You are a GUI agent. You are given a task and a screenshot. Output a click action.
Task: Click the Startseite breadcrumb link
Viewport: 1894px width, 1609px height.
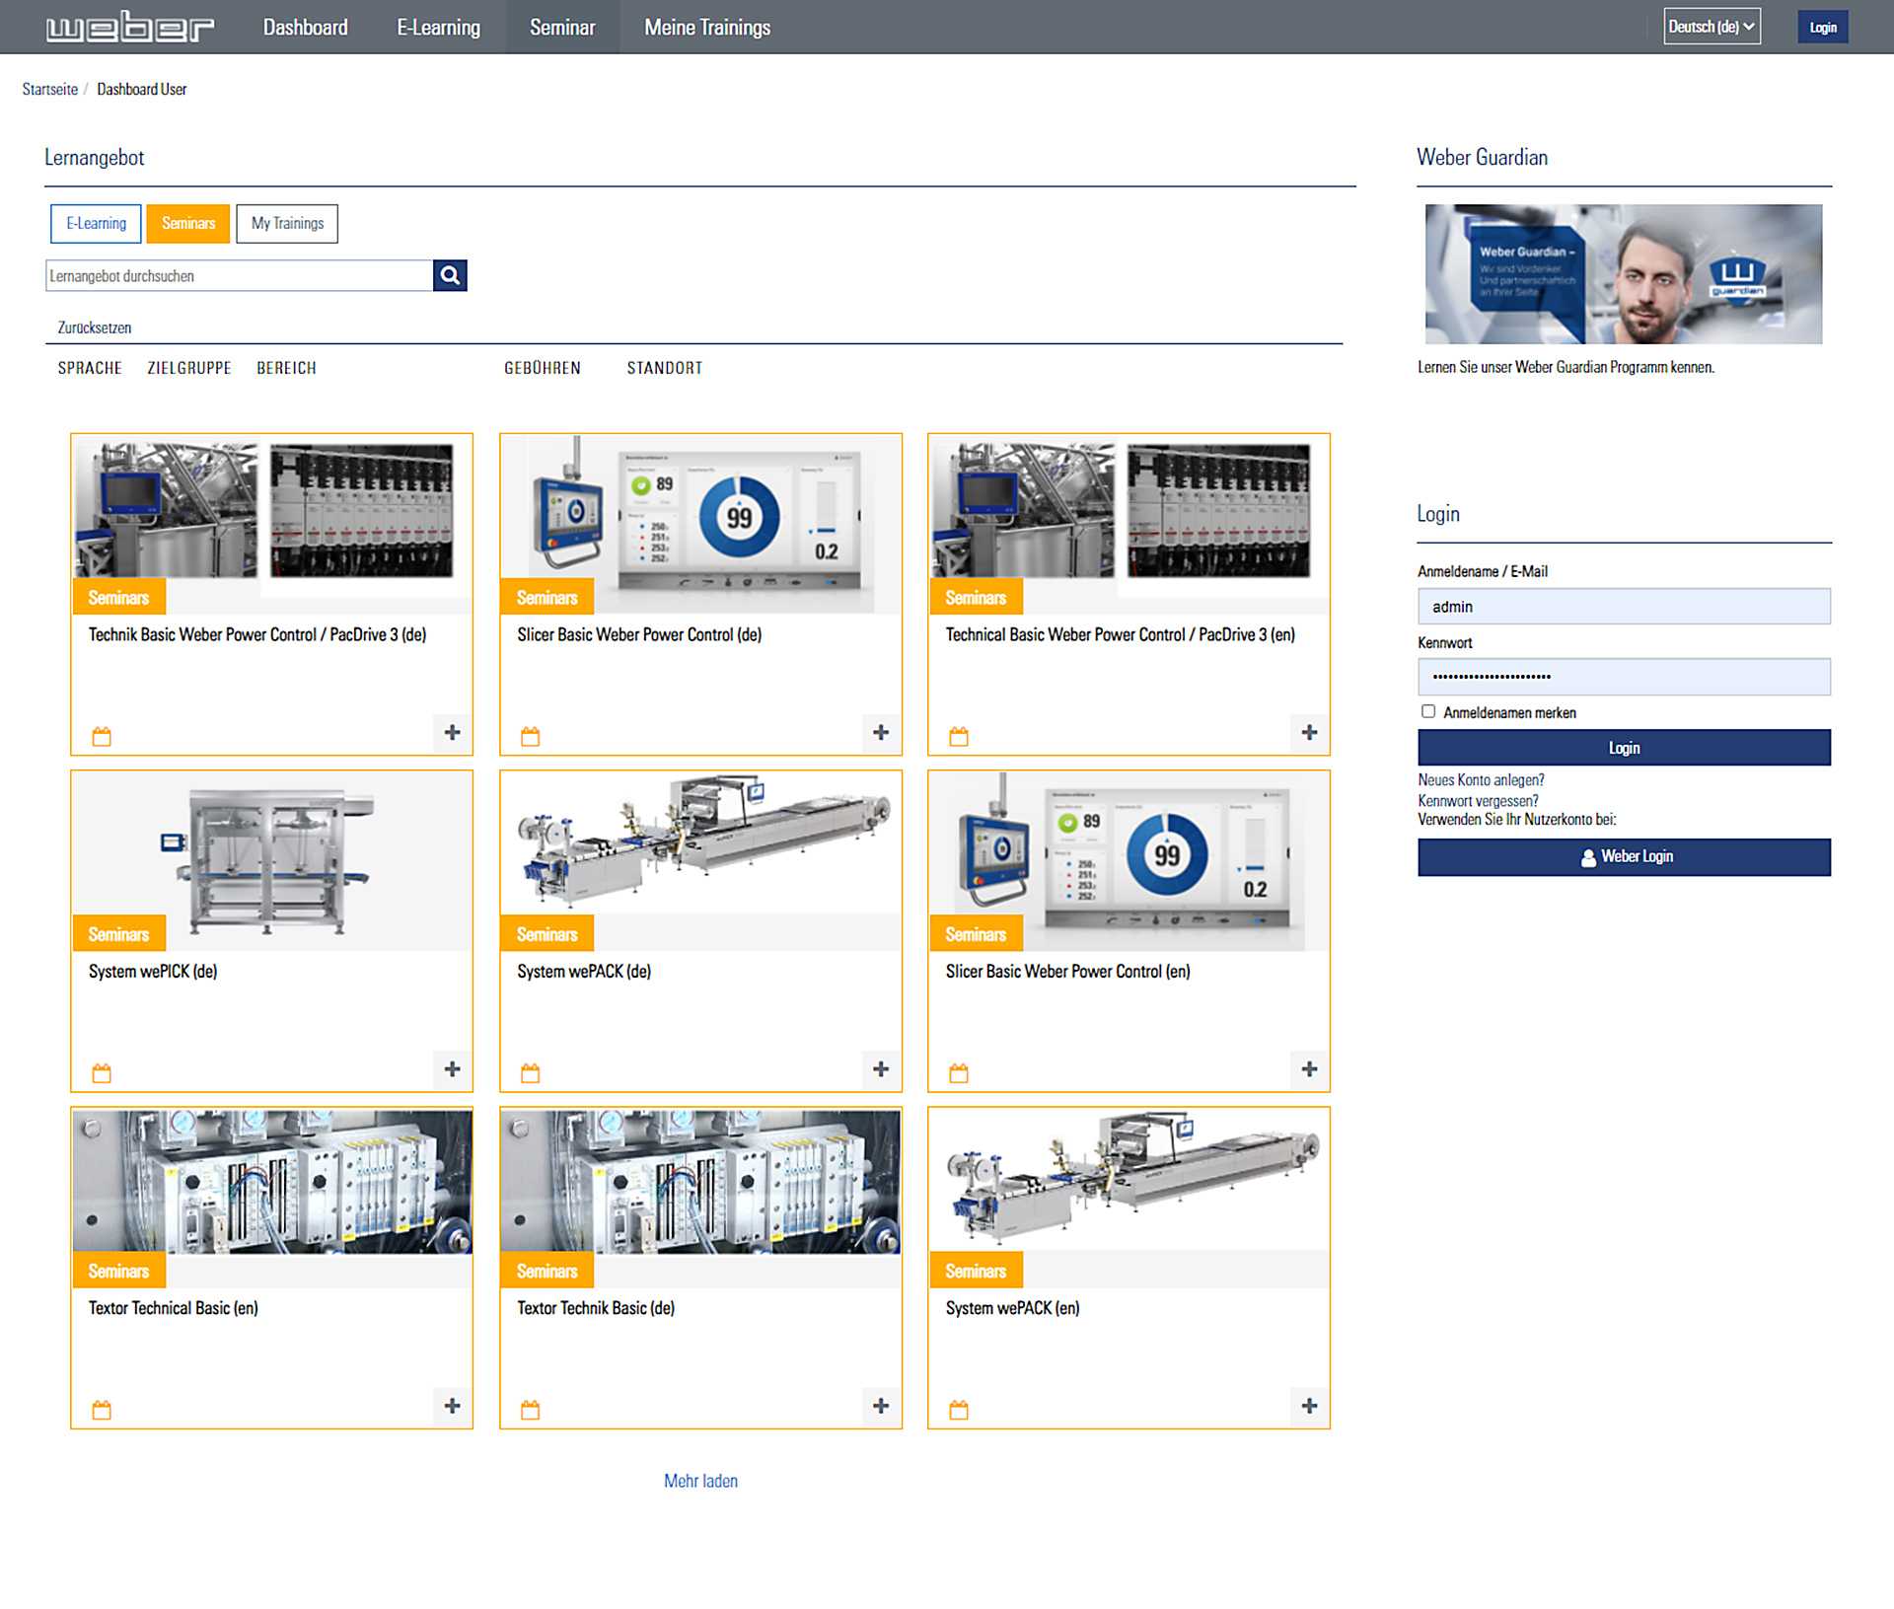click(x=49, y=89)
